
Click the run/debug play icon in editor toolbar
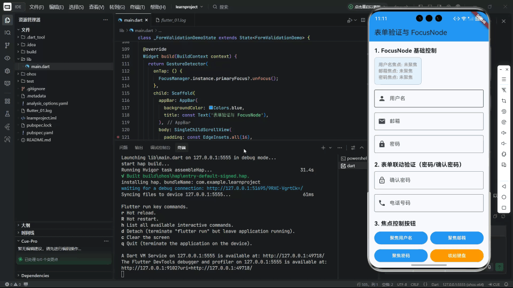click(349, 20)
